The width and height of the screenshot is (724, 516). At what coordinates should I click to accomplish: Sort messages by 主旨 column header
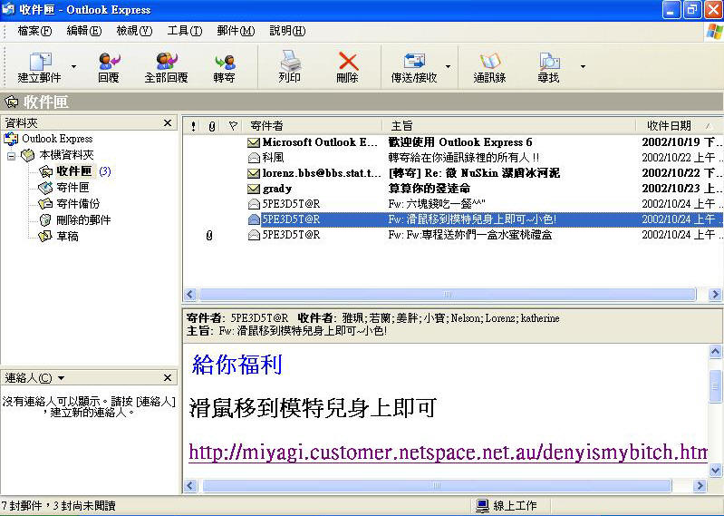[x=509, y=126]
